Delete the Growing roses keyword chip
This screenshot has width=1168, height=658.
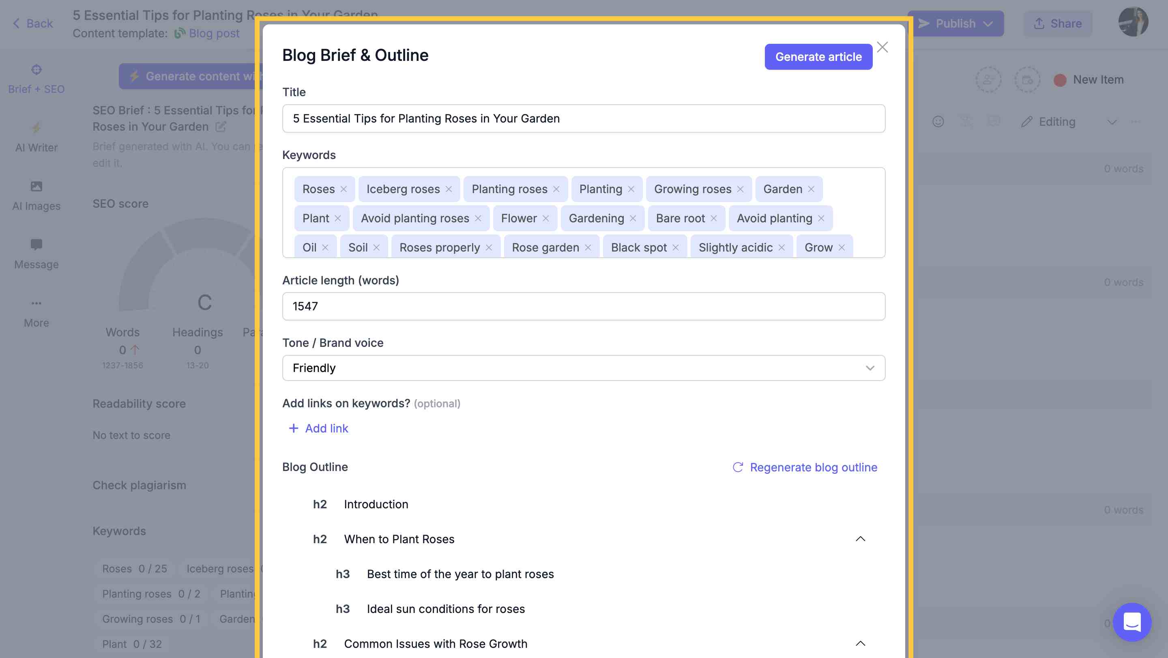pyautogui.click(x=741, y=189)
